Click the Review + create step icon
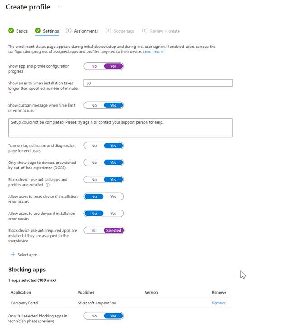This screenshot has width=299, height=331. [x=144, y=31]
